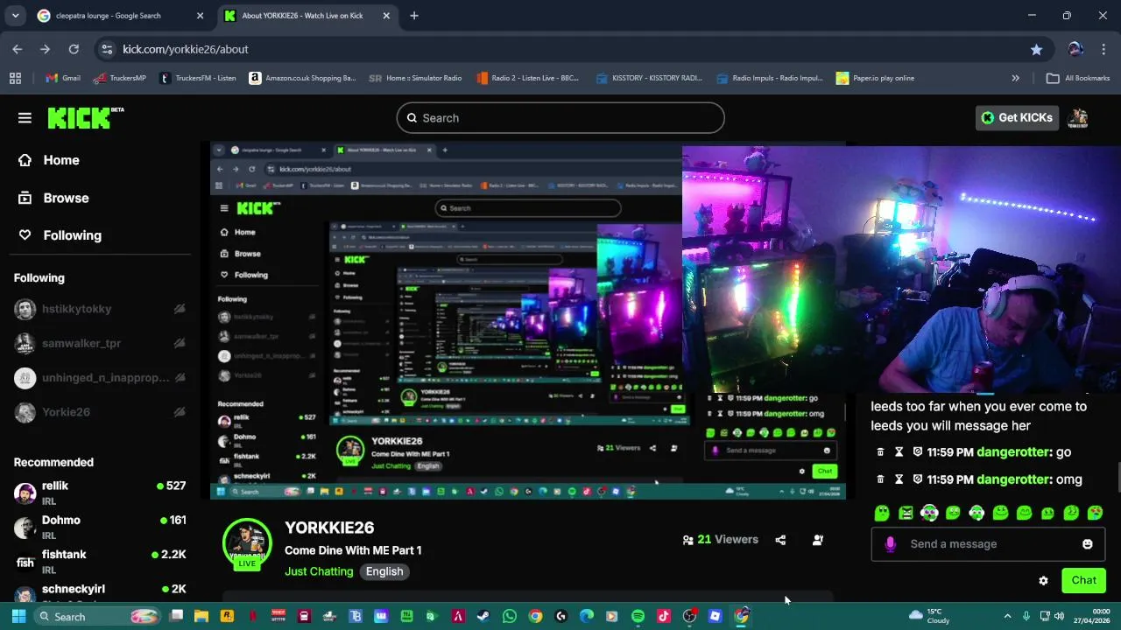This screenshot has height=630, width=1121.
Task: Click the English language tag
Action: [384, 571]
